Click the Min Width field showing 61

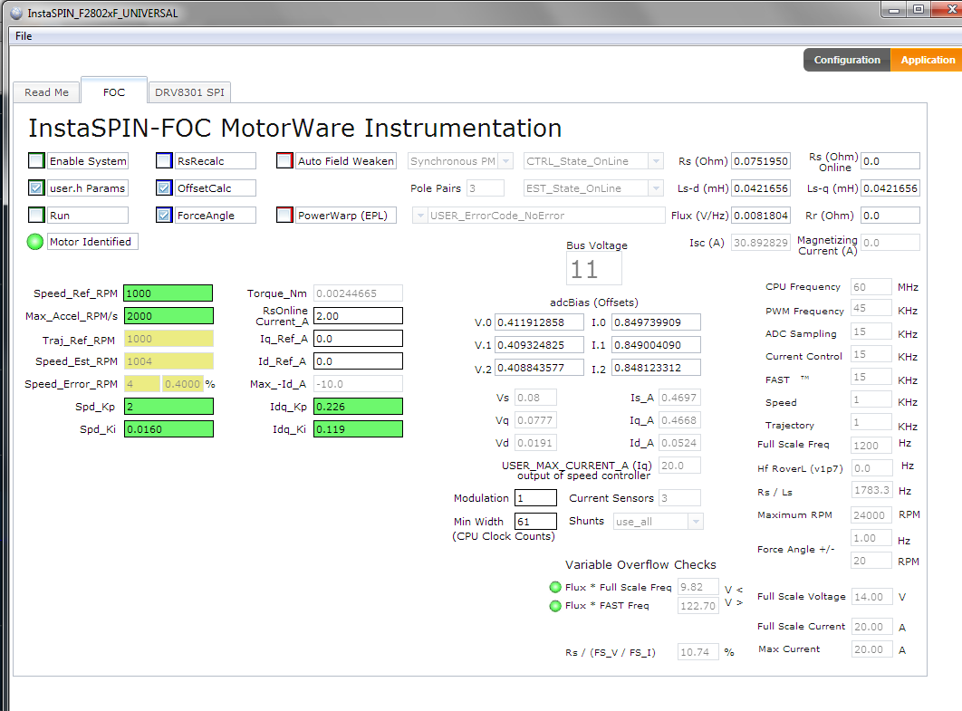pyautogui.click(x=535, y=522)
